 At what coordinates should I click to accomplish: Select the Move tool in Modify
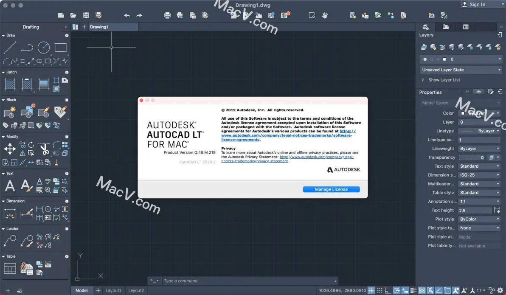pos(10,149)
